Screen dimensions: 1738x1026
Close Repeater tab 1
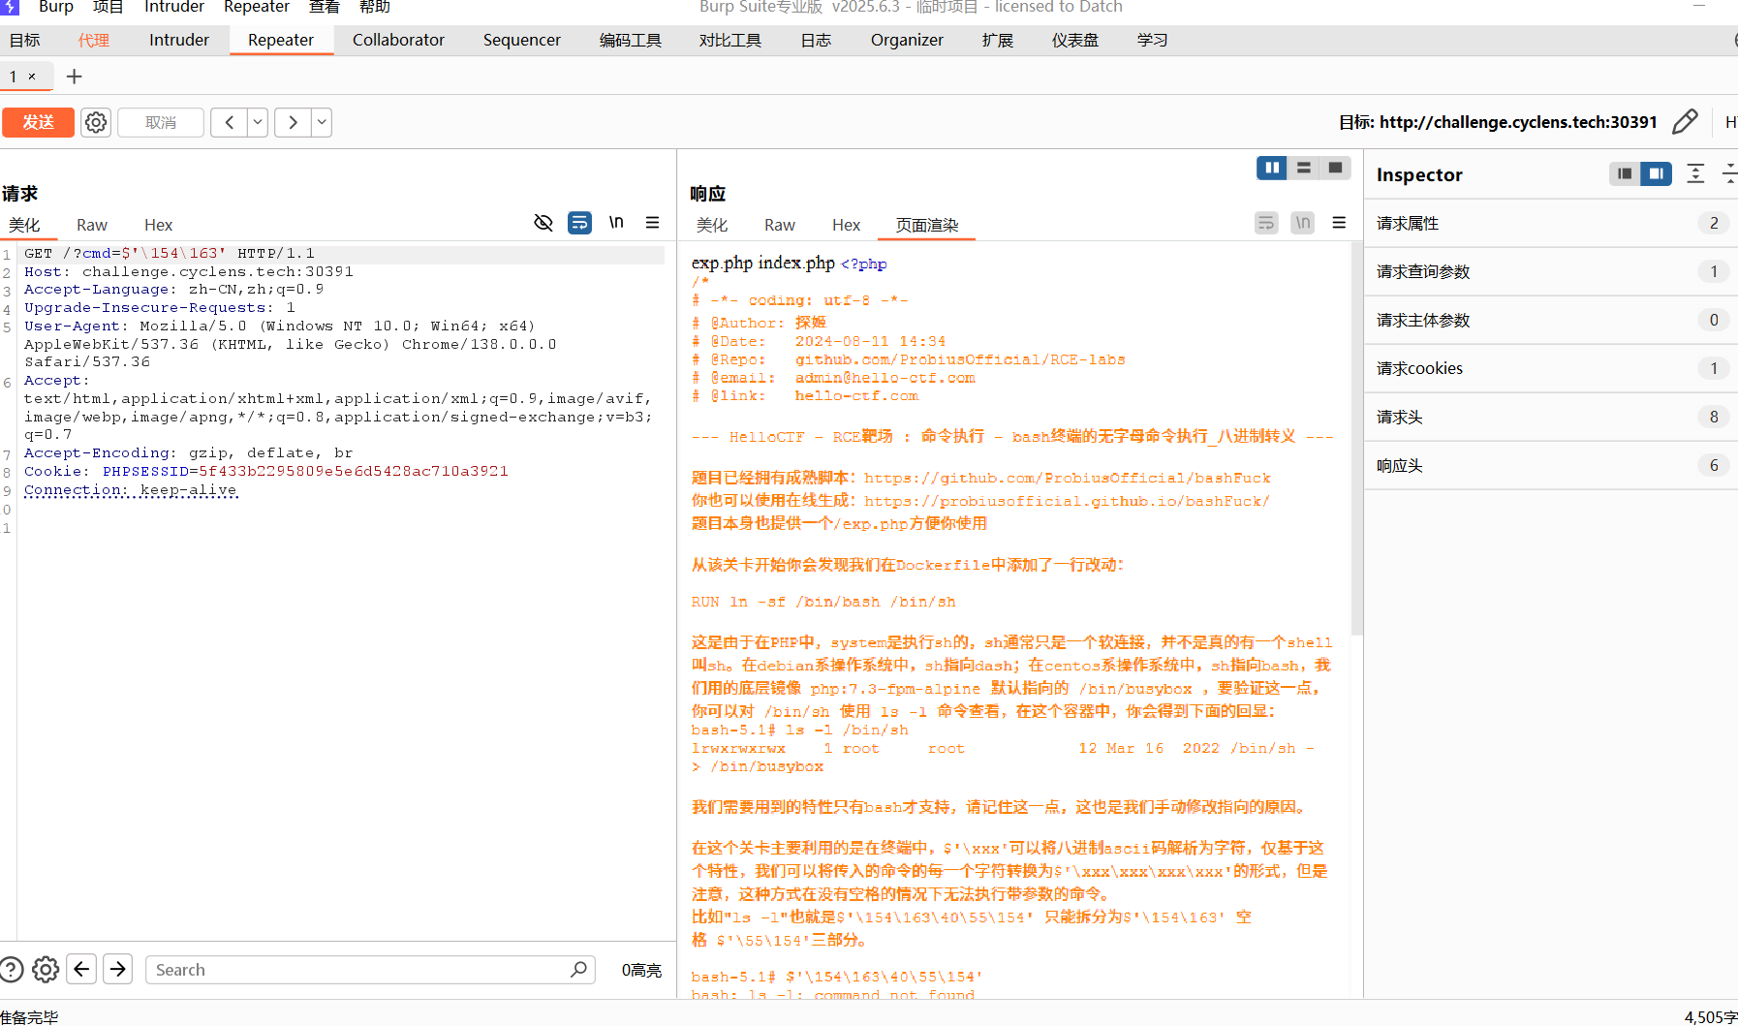[x=32, y=77]
